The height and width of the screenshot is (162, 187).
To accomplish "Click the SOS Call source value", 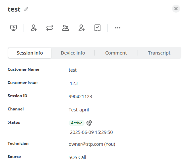I will click(77, 157).
